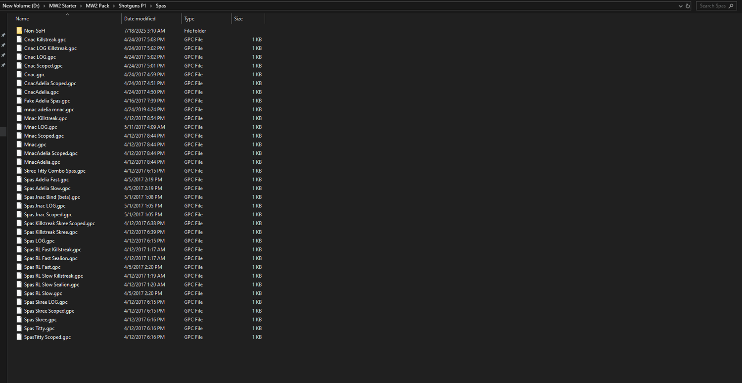Click the Spas LOG.gpc file name
Screen dimensions: 742x383
coord(40,241)
